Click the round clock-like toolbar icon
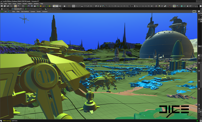The height and width of the screenshot is (122, 202). coord(60,6)
